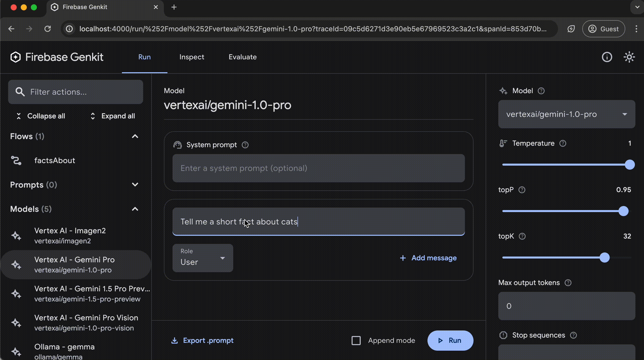Open the Role dropdown menu

point(203,258)
